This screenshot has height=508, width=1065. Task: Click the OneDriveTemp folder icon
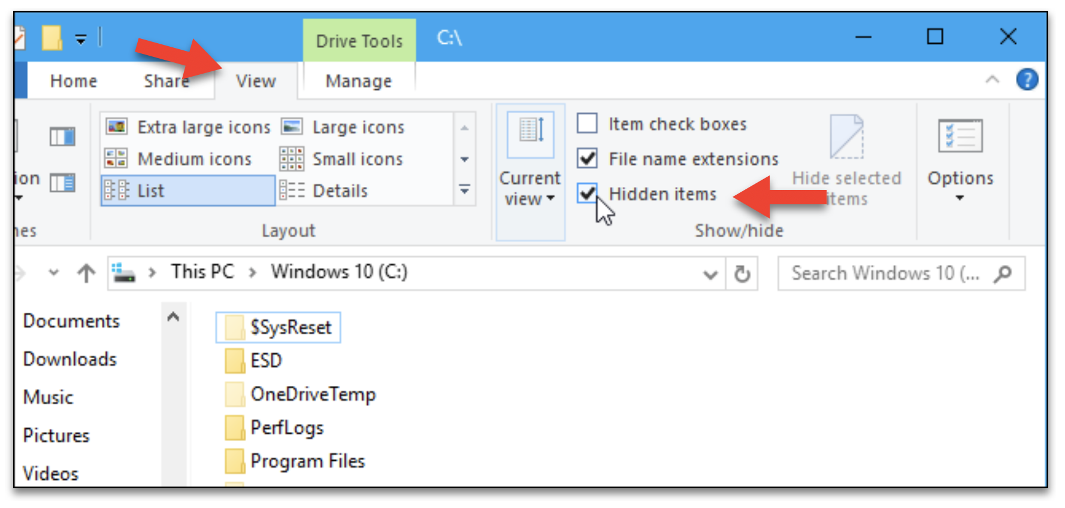(235, 395)
